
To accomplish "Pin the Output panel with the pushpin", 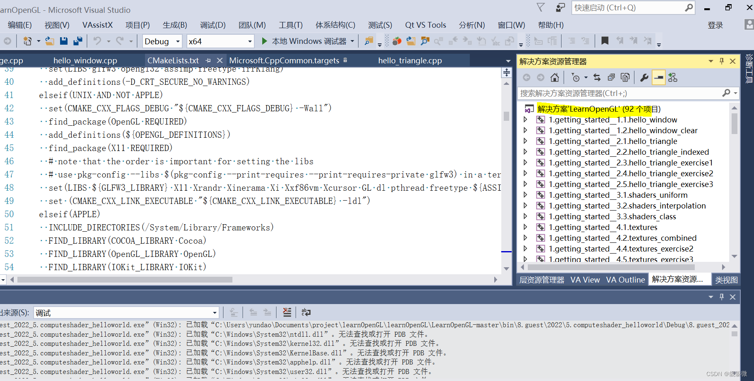I will (722, 297).
